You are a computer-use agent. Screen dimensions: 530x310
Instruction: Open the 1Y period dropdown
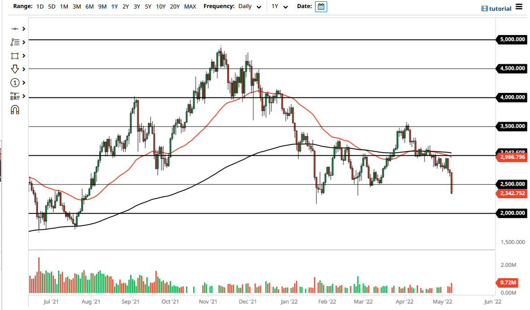click(280, 6)
